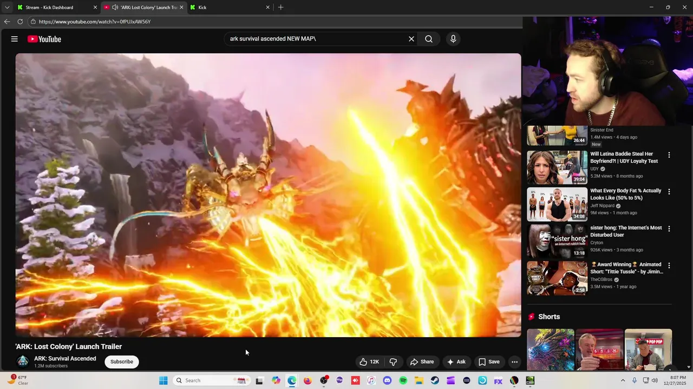The image size is (693, 389).
Task: Close the Stream - Kick Dashboard tab
Action: pos(95,8)
